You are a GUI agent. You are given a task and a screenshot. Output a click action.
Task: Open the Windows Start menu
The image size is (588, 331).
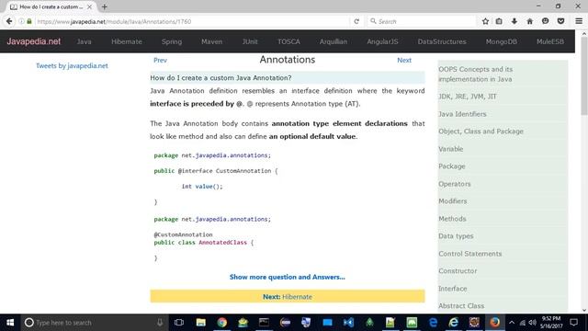click(10, 323)
